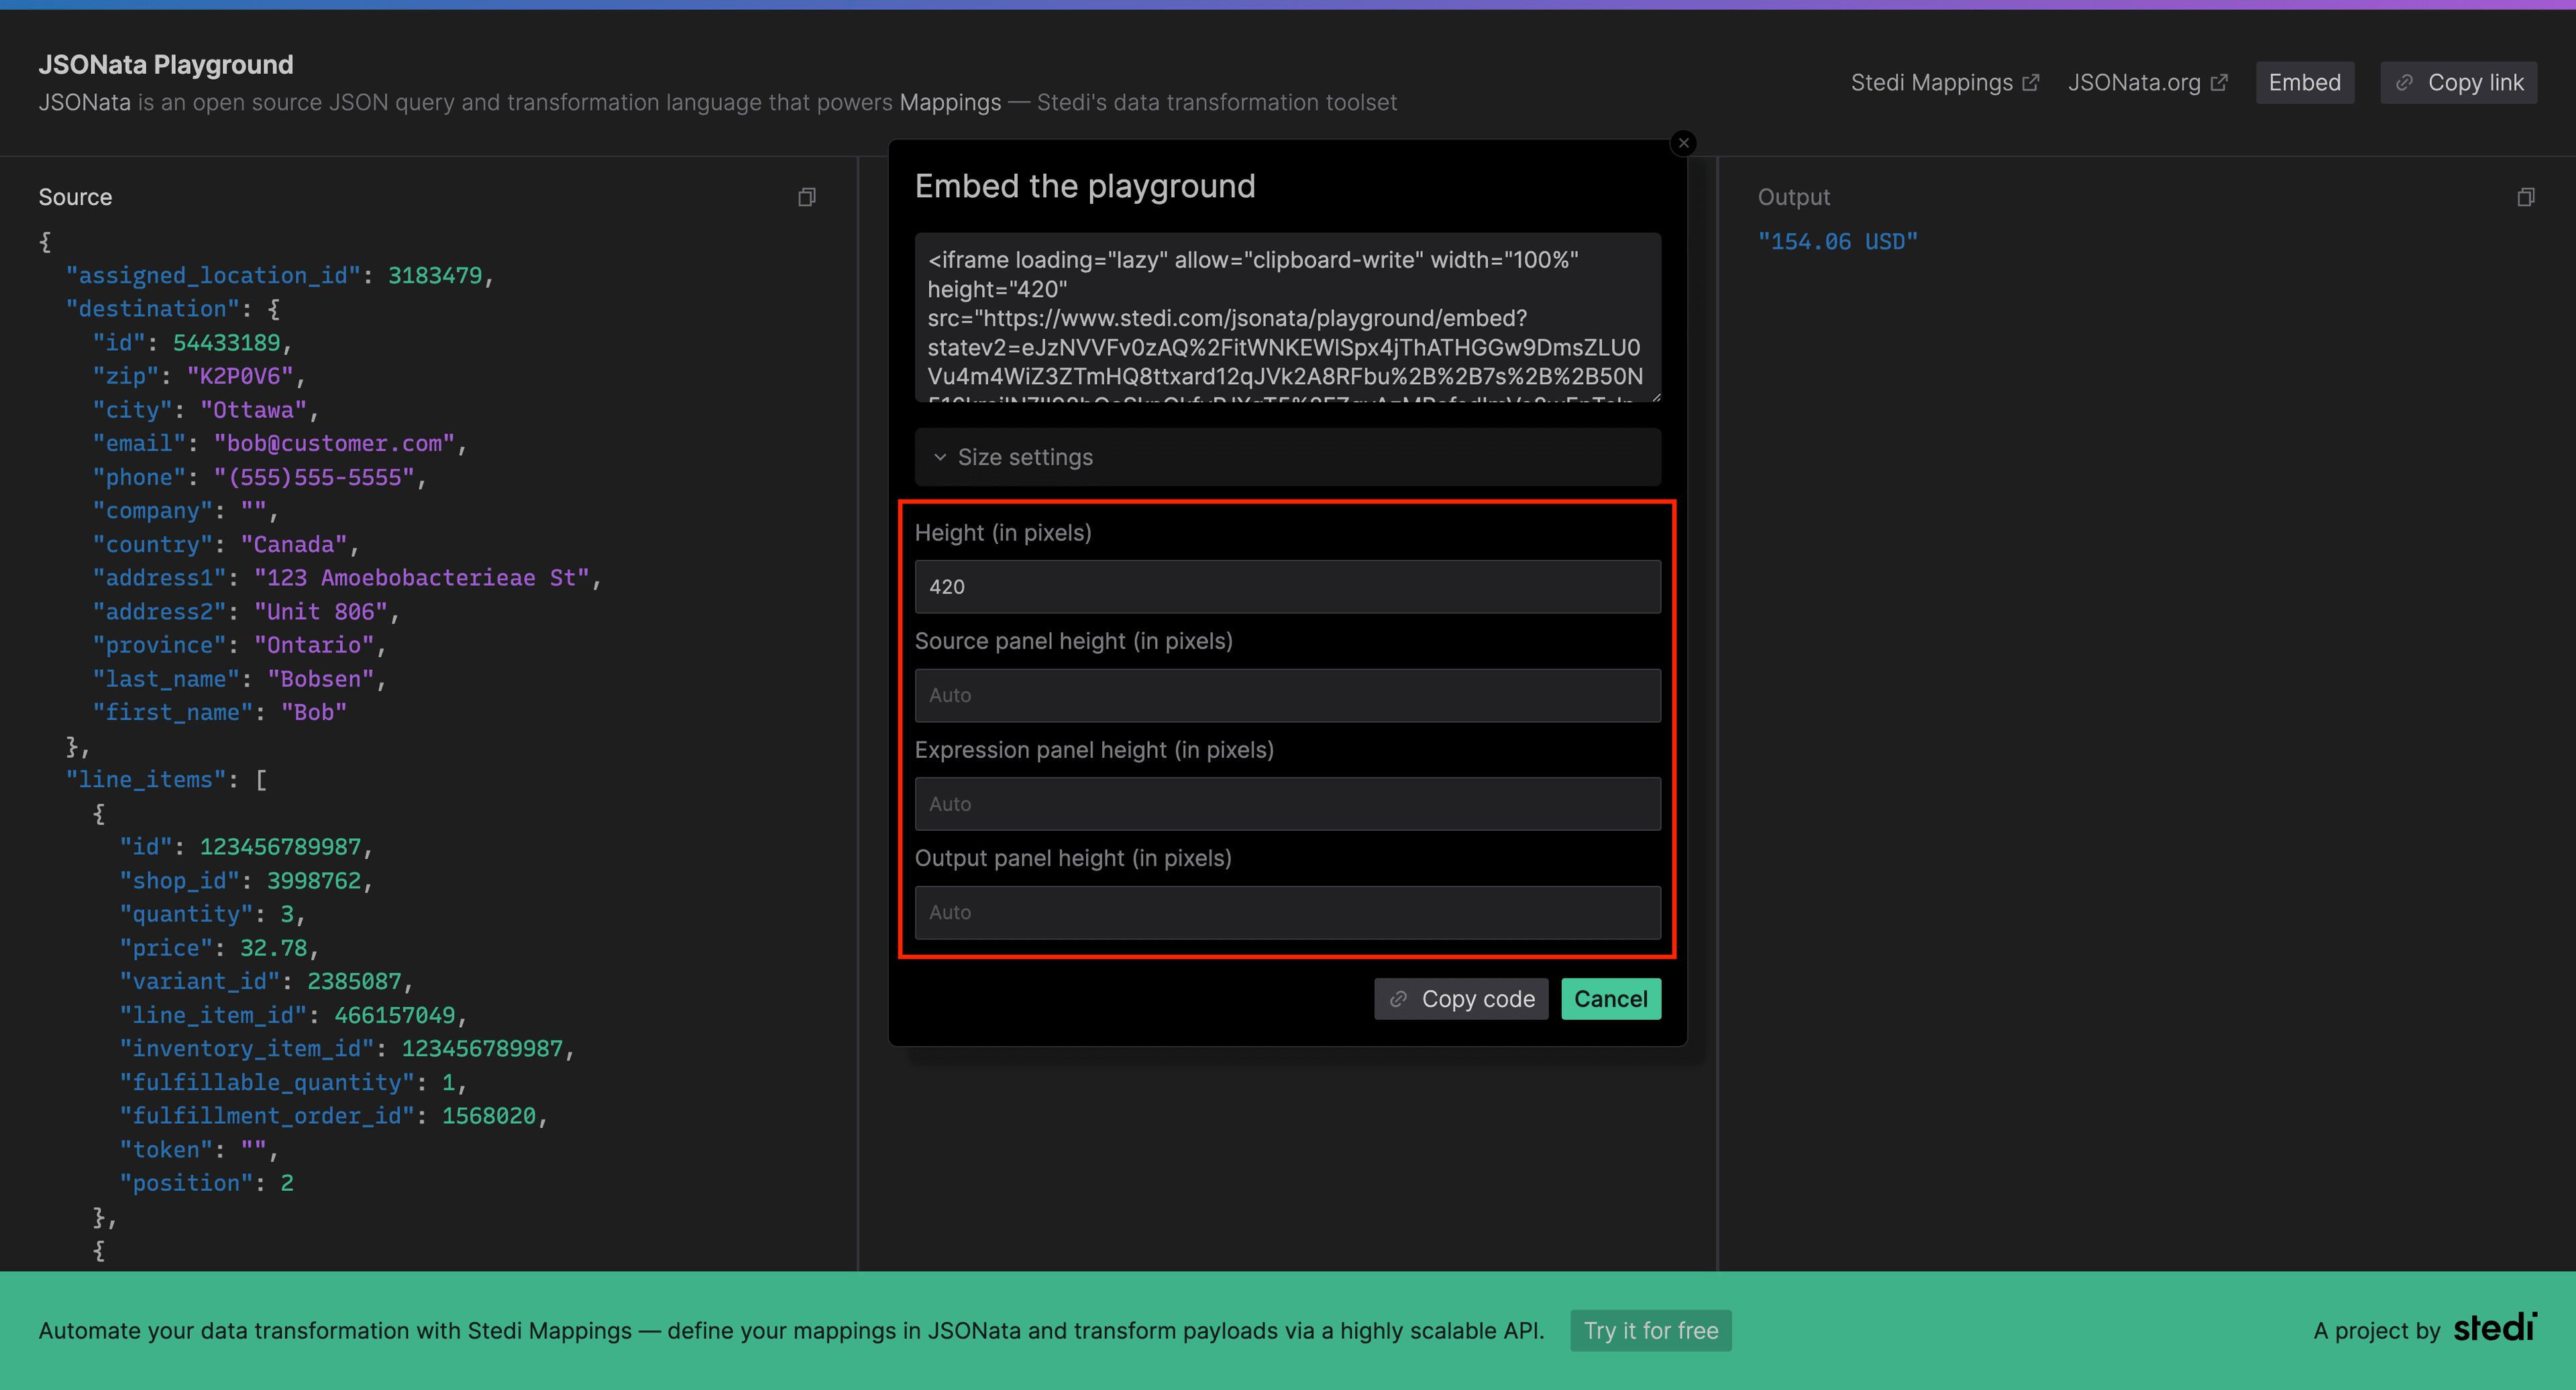
Task: Click the Source panel height input
Action: [1286, 695]
